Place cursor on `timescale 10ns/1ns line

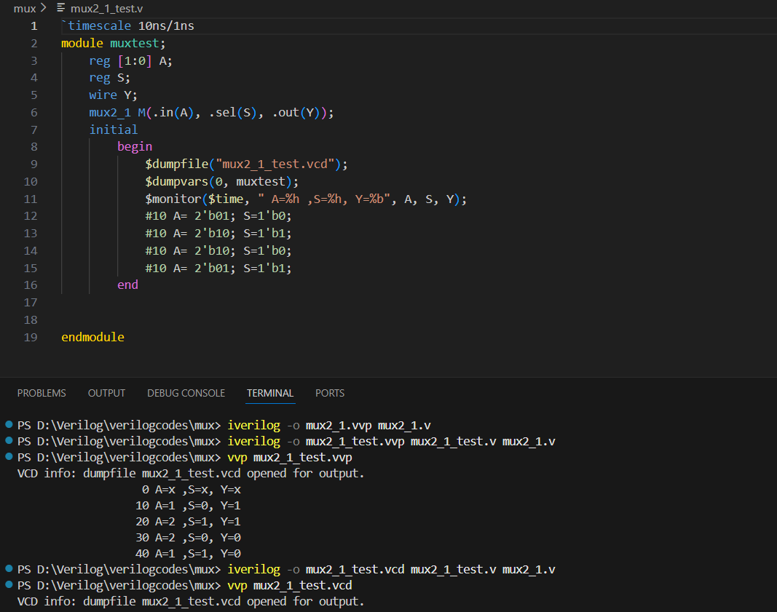[x=128, y=25]
